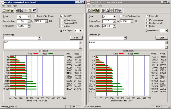Click the About question mark icon in left window
171x109 pixels.
click(30, 10)
